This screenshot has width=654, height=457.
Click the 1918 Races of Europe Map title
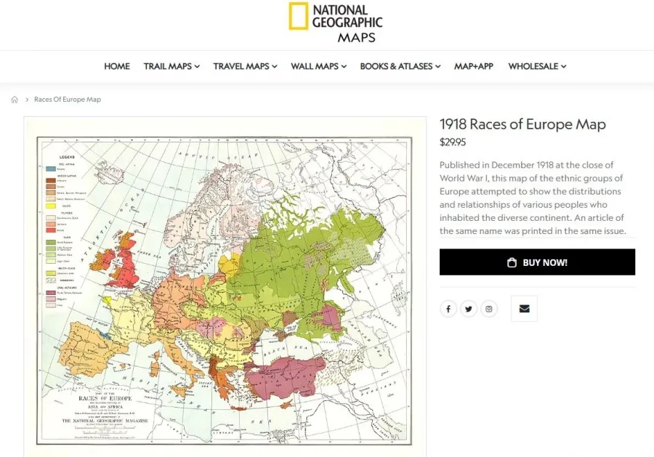point(522,124)
